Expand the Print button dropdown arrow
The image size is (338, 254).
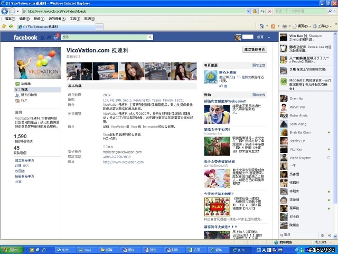click(289, 26)
